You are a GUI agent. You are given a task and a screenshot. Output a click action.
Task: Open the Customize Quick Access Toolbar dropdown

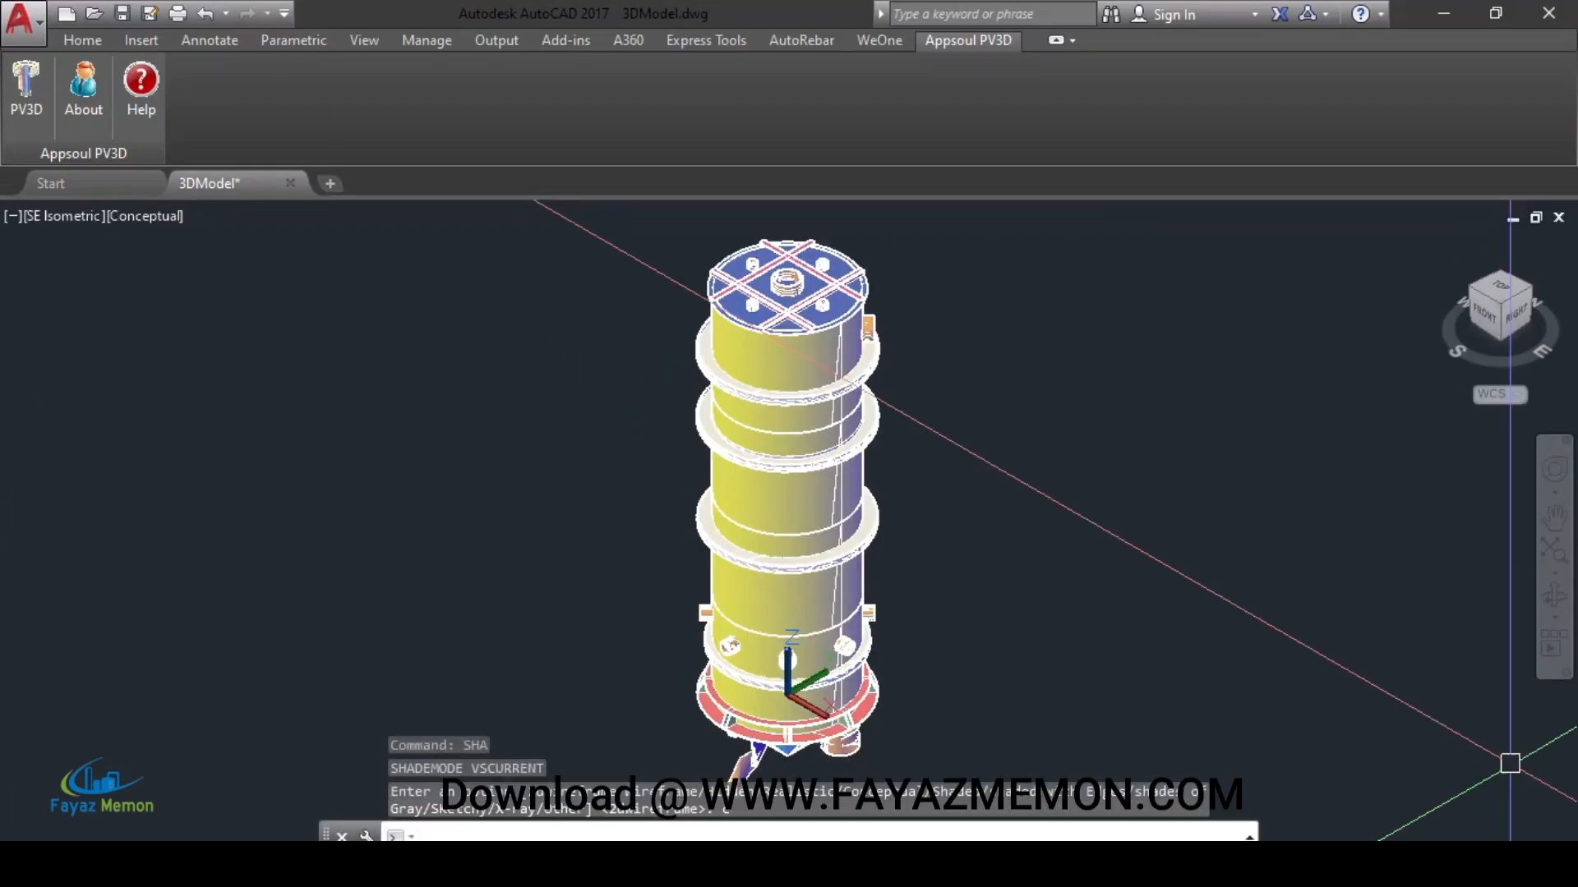(284, 13)
